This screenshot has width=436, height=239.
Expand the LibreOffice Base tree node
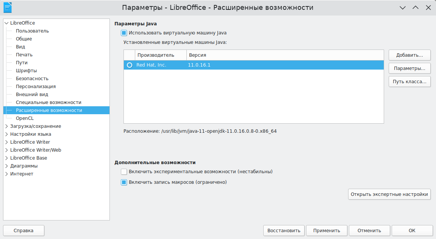[6, 158]
